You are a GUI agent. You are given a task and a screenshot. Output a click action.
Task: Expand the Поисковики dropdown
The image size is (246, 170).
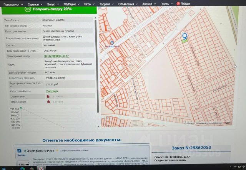[13, 4]
